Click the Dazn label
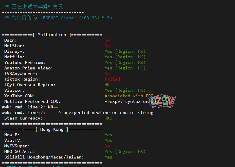Screen dimensions: 235x167 (x=11, y=40)
